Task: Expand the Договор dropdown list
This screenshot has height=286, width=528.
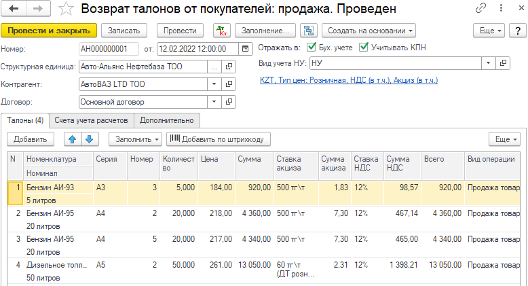Action: point(215,102)
